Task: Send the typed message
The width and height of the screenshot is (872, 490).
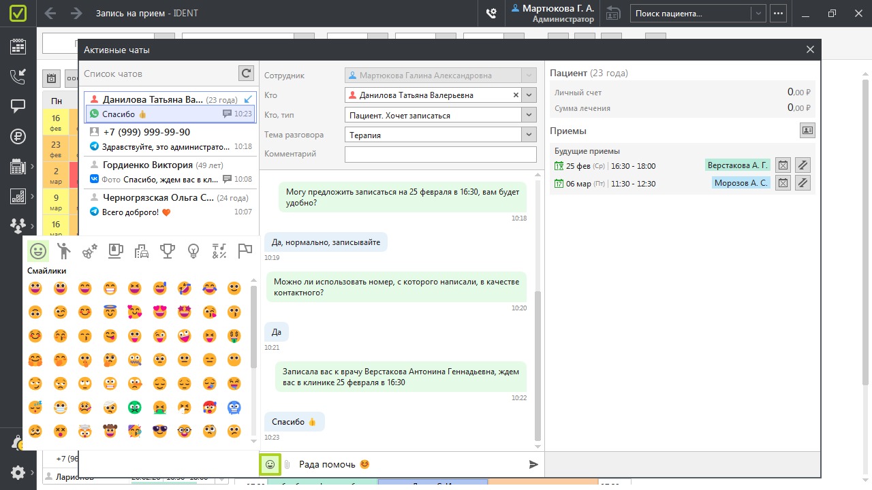Action: coord(533,464)
